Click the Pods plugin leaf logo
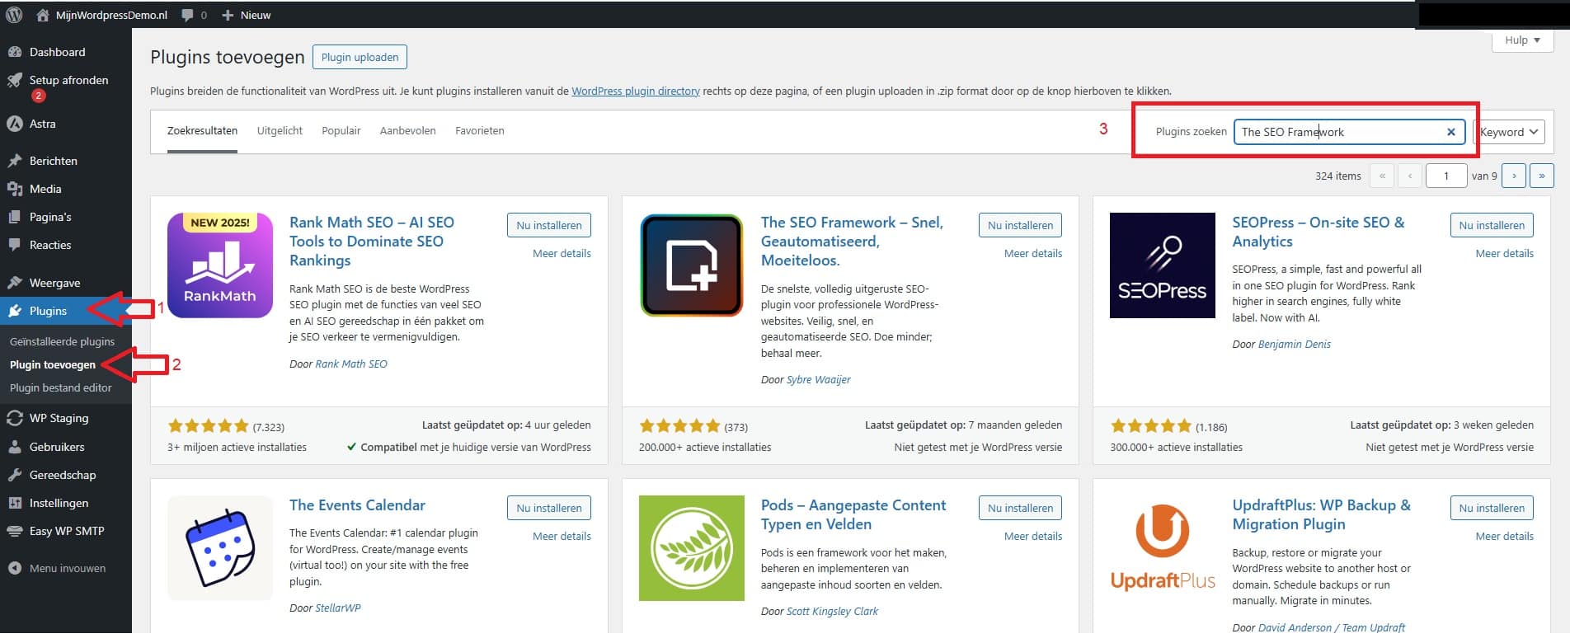The height and width of the screenshot is (643, 1570). 692,548
